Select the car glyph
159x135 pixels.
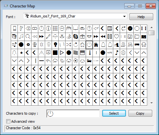click(82, 28)
